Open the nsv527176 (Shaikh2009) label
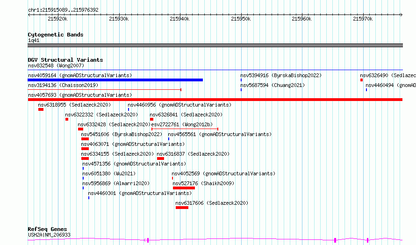This screenshot has height=245, width=416. pos(203,183)
